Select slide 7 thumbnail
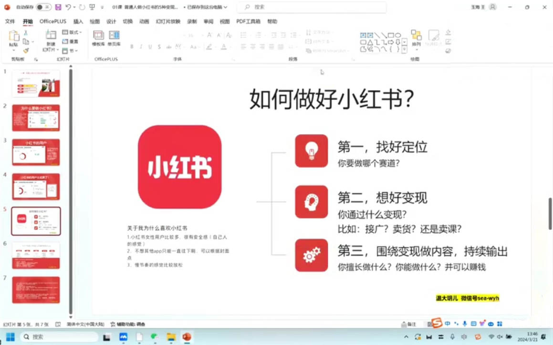Viewport: 553px width, 345px height. [x=36, y=290]
